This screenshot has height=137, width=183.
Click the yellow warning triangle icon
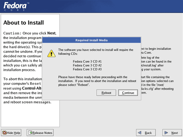point(51,53)
